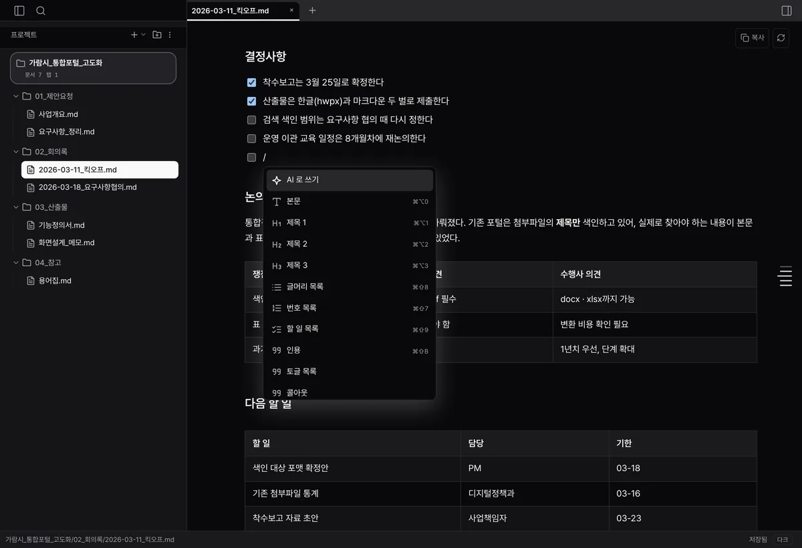
Task: Open the 화면설계_메모.md file icon
Action: point(31,243)
